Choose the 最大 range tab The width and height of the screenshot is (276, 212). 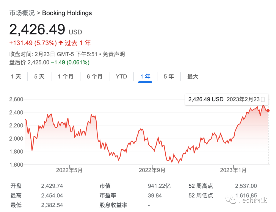click(193, 77)
